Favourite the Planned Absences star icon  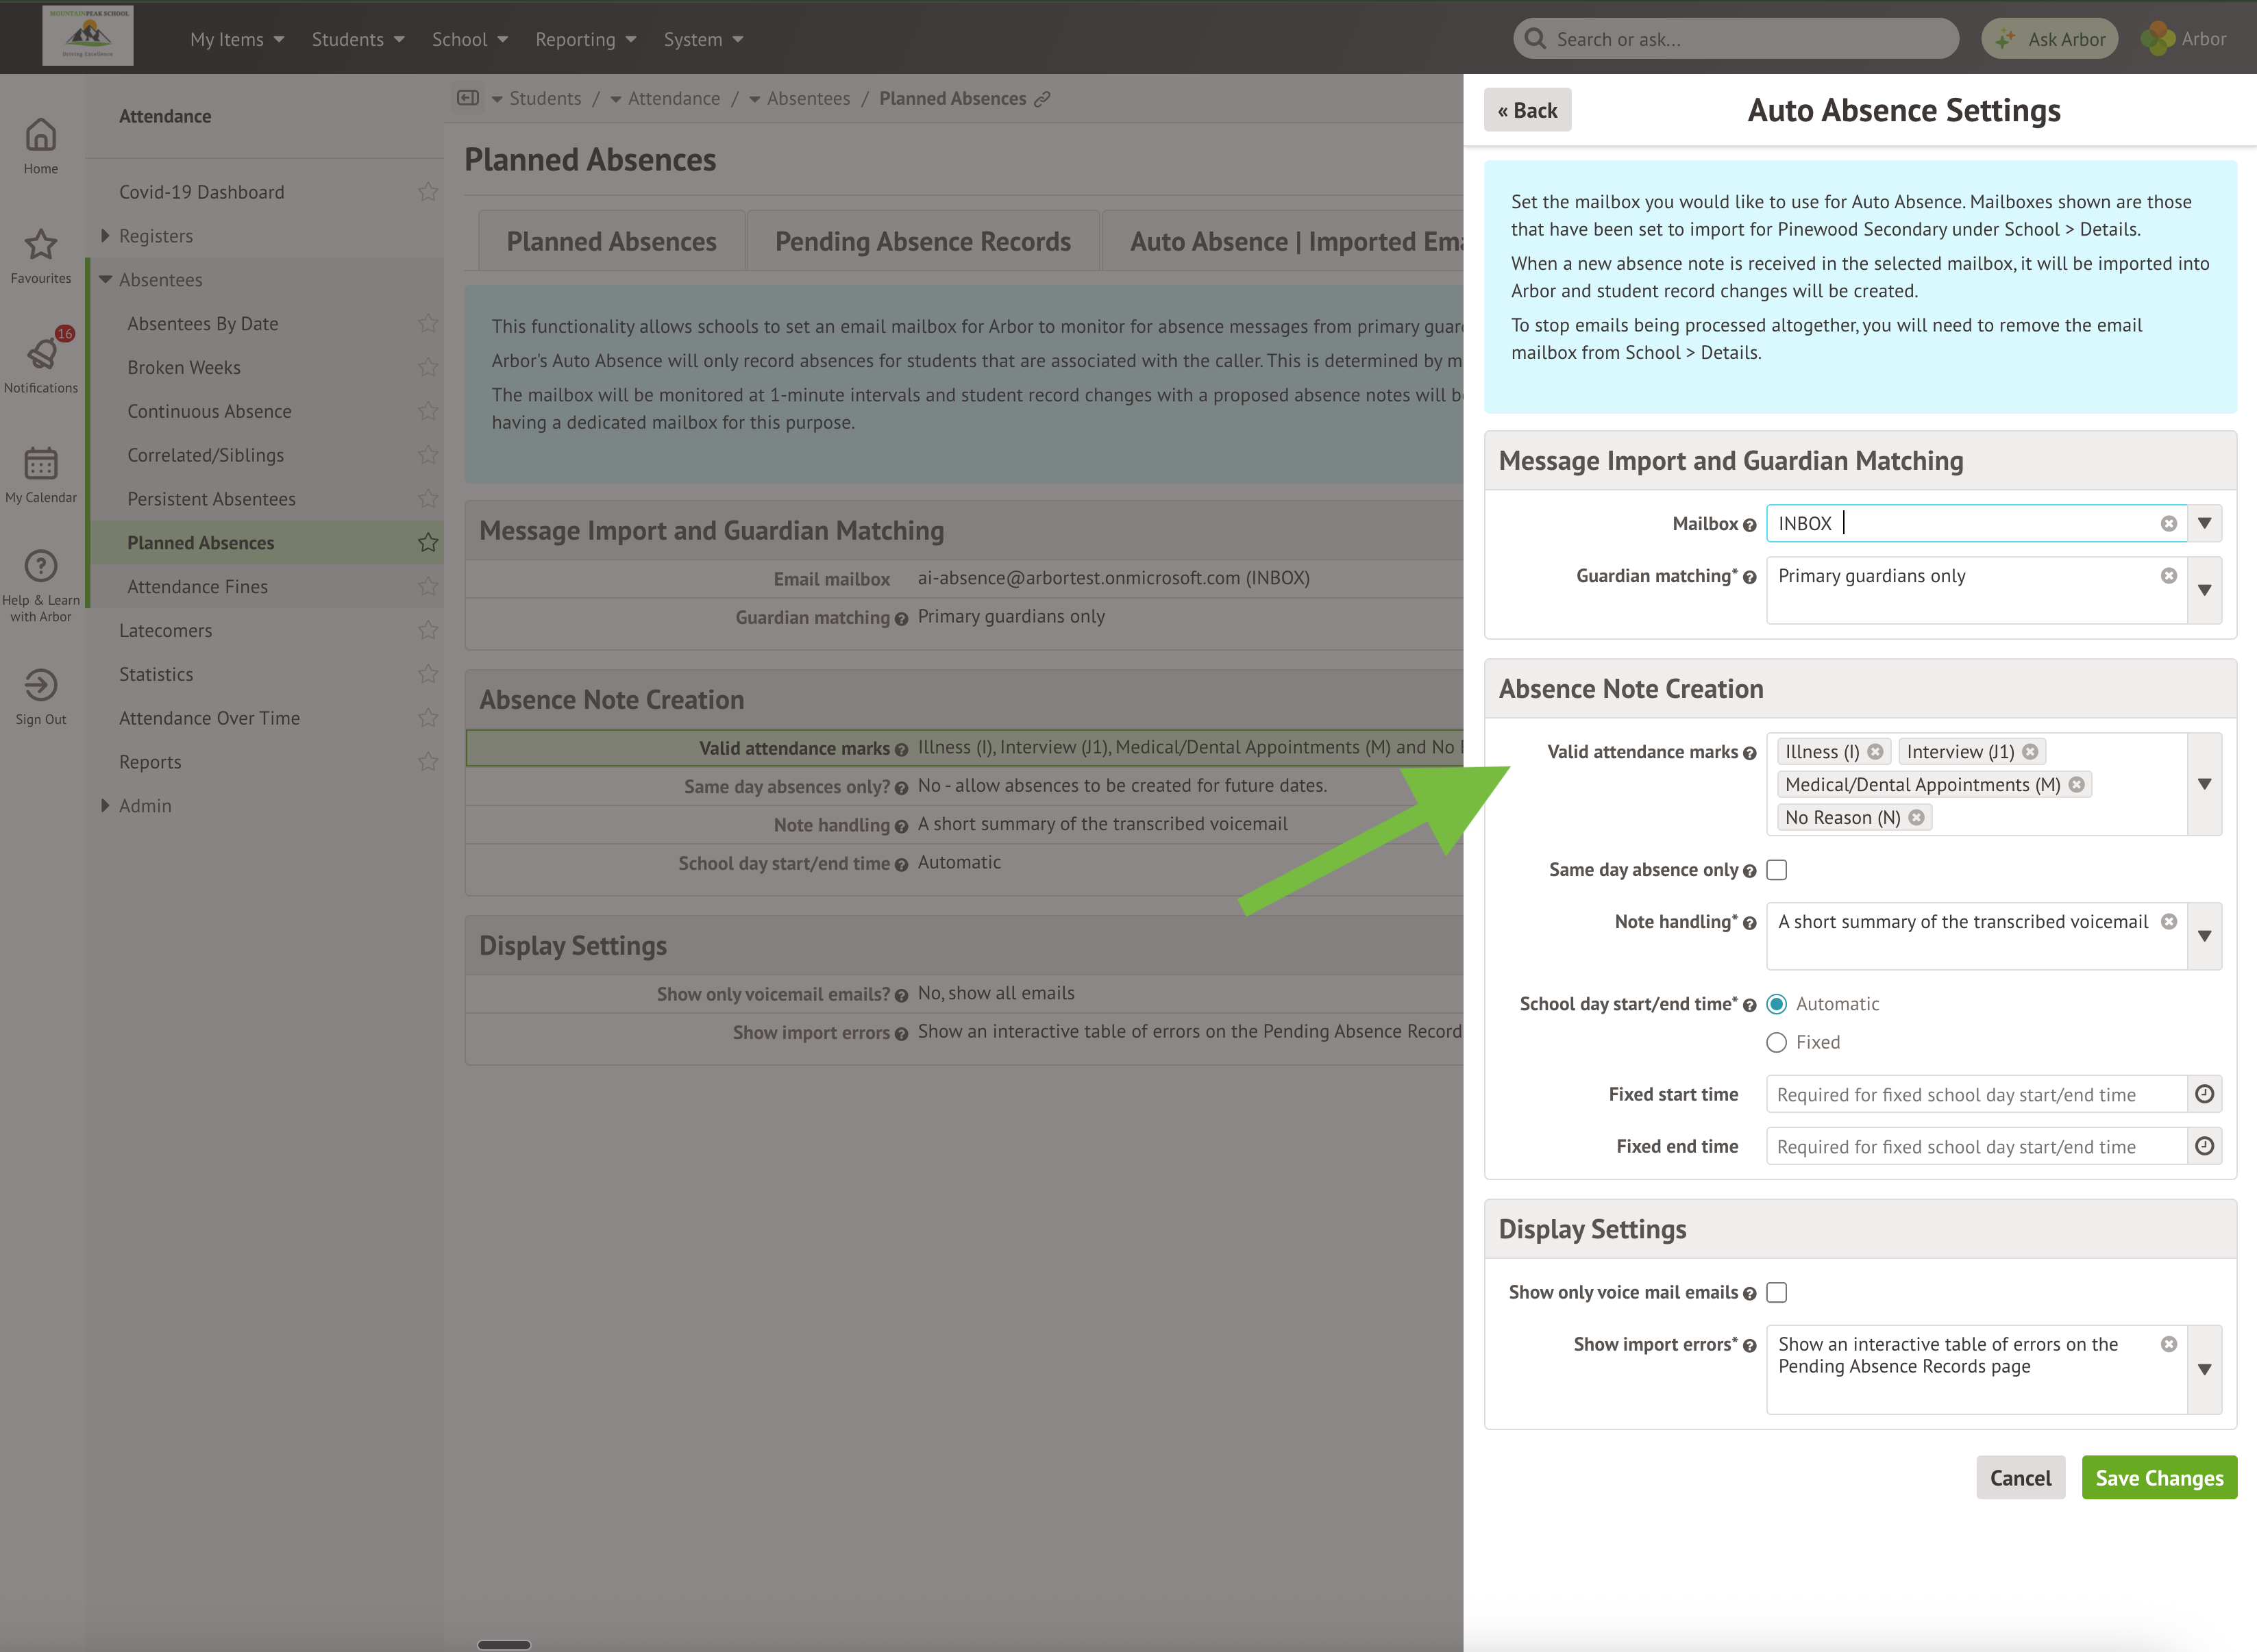click(x=428, y=543)
